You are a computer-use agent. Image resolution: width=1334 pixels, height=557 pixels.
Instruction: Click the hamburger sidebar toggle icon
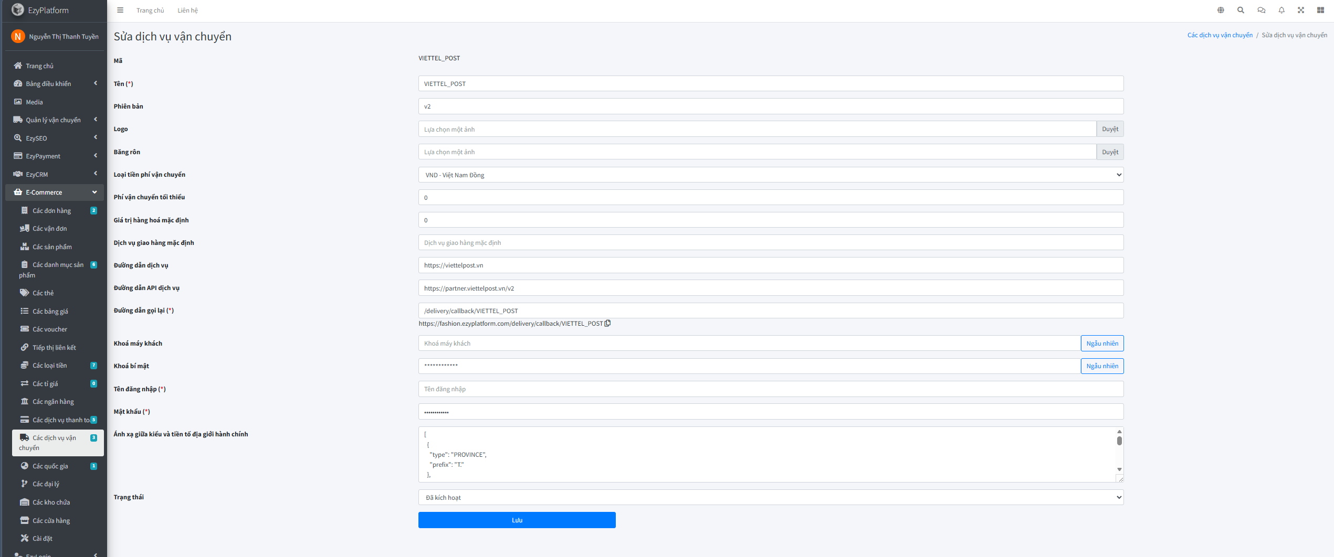click(120, 10)
